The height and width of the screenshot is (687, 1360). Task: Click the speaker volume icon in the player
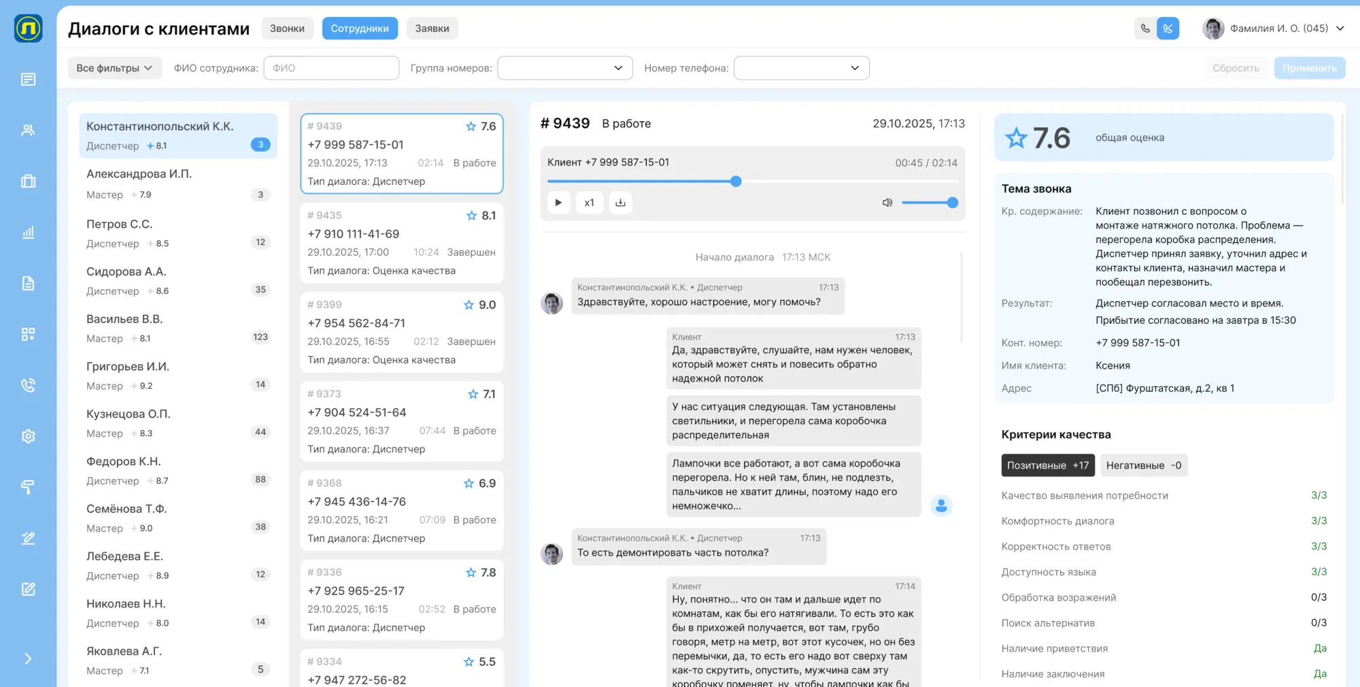(887, 202)
